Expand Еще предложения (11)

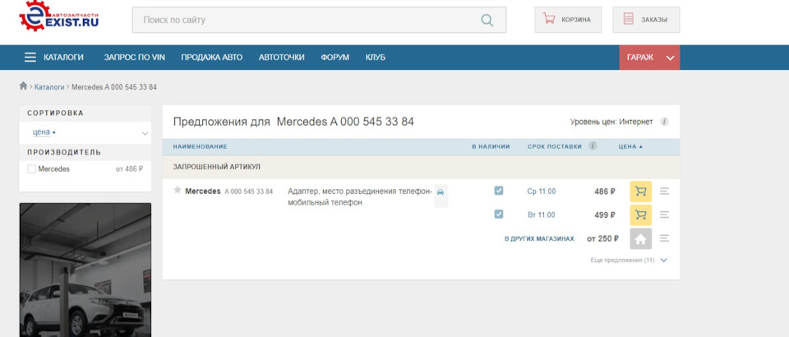(629, 261)
